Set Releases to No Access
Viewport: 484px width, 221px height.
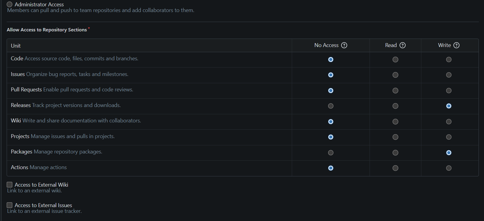(x=331, y=106)
